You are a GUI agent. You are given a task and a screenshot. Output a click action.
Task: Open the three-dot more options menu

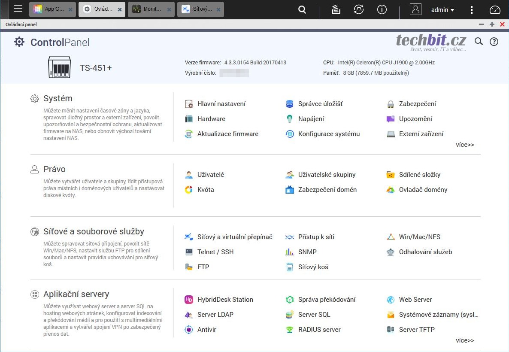pos(472,9)
